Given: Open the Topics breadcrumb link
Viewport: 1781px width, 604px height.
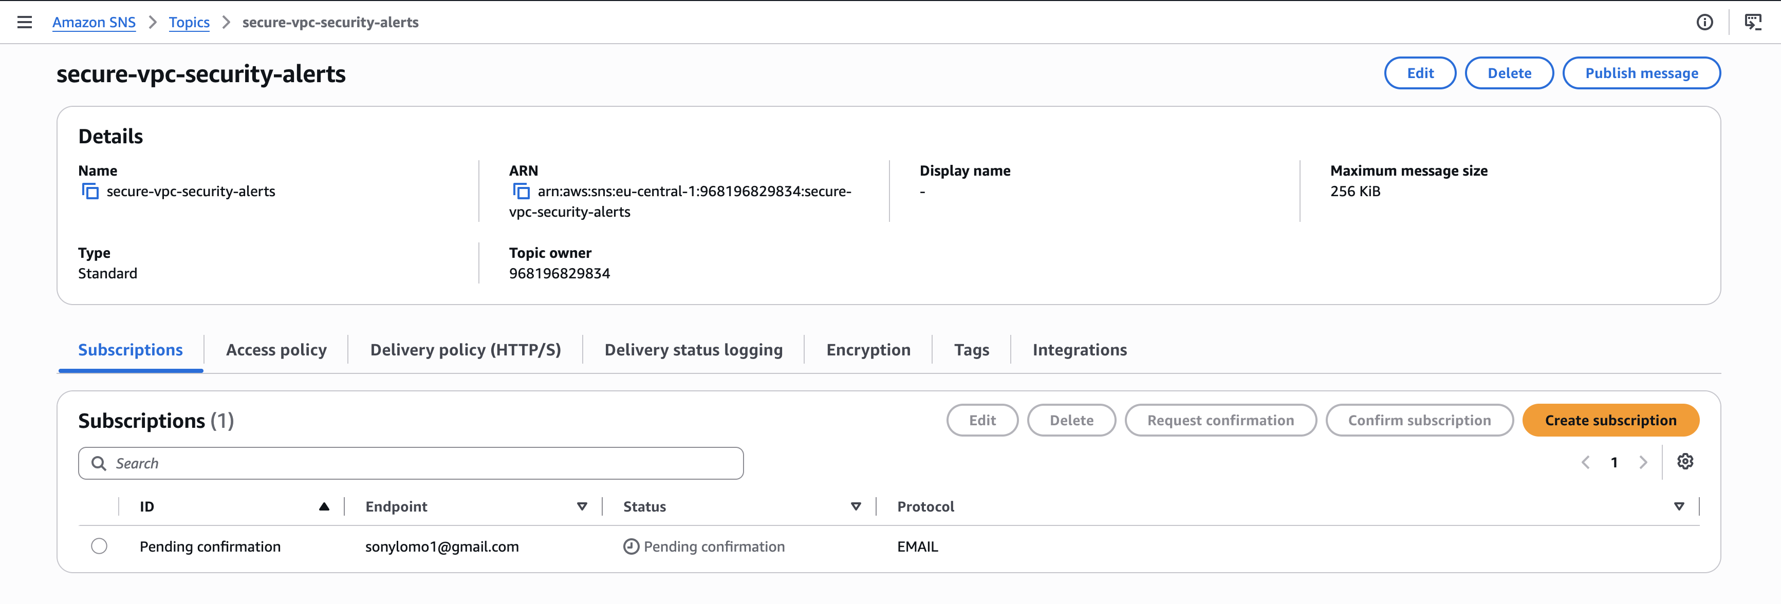Looking at the screenshot, I should [189, 22].
